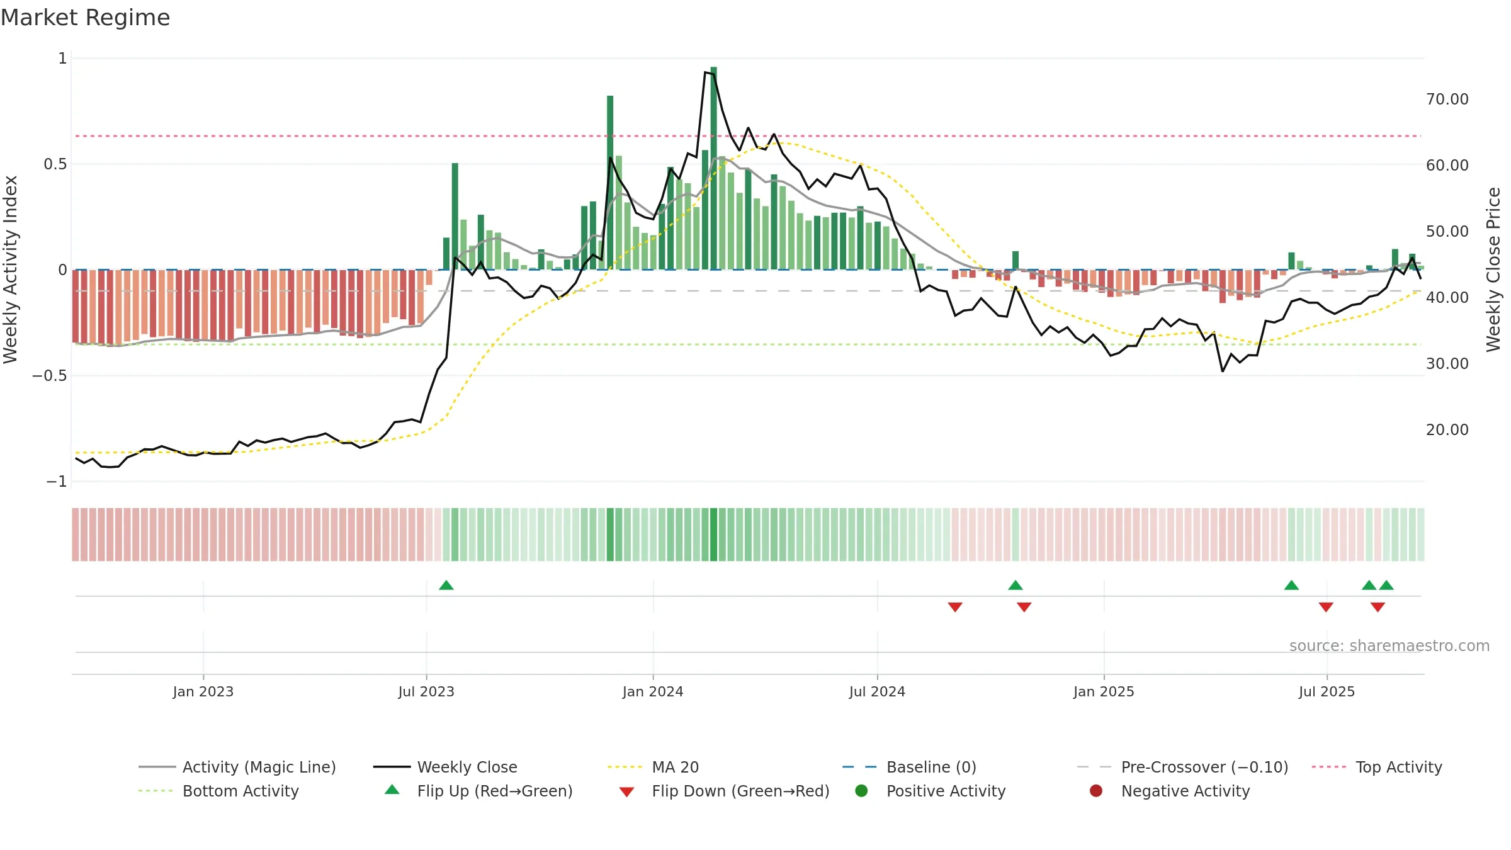Image resolution: width=1511 pixels, height=850 pixels.
Task: Click the Jul 2023 x-axis label
Action: [426, 691]
